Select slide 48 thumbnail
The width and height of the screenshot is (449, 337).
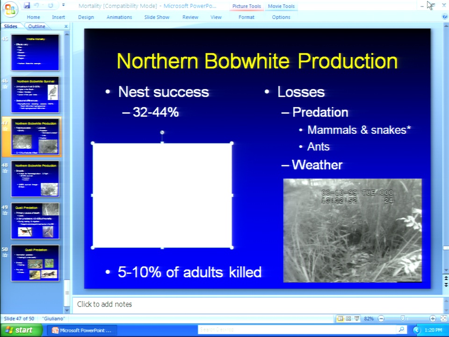(35, 178)
